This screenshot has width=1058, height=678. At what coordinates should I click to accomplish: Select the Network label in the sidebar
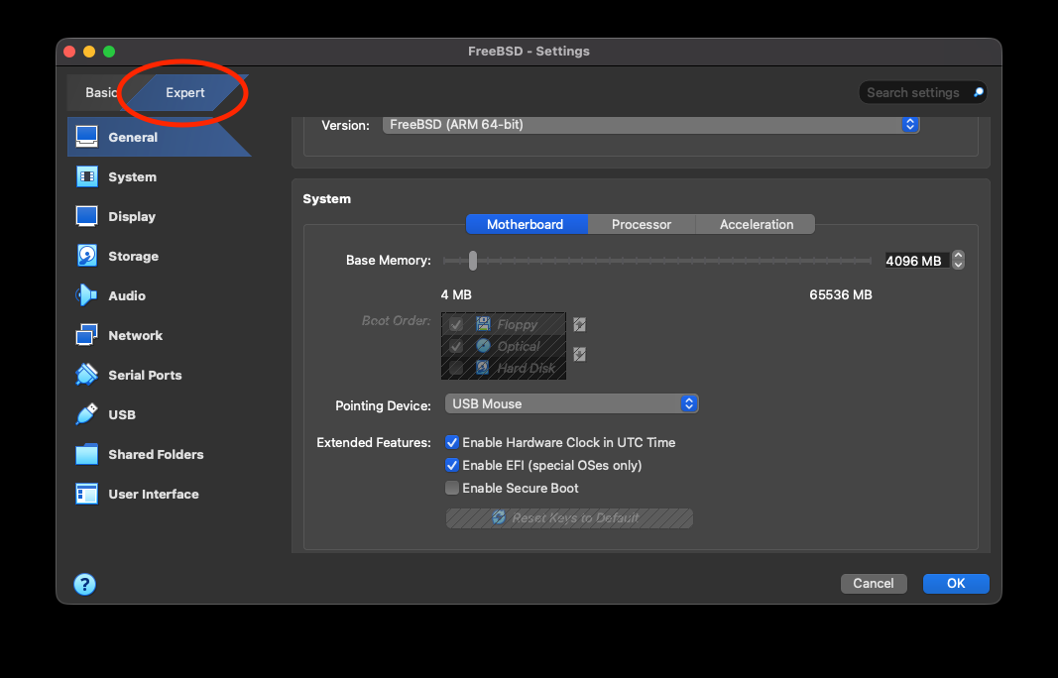click(136, 335)
